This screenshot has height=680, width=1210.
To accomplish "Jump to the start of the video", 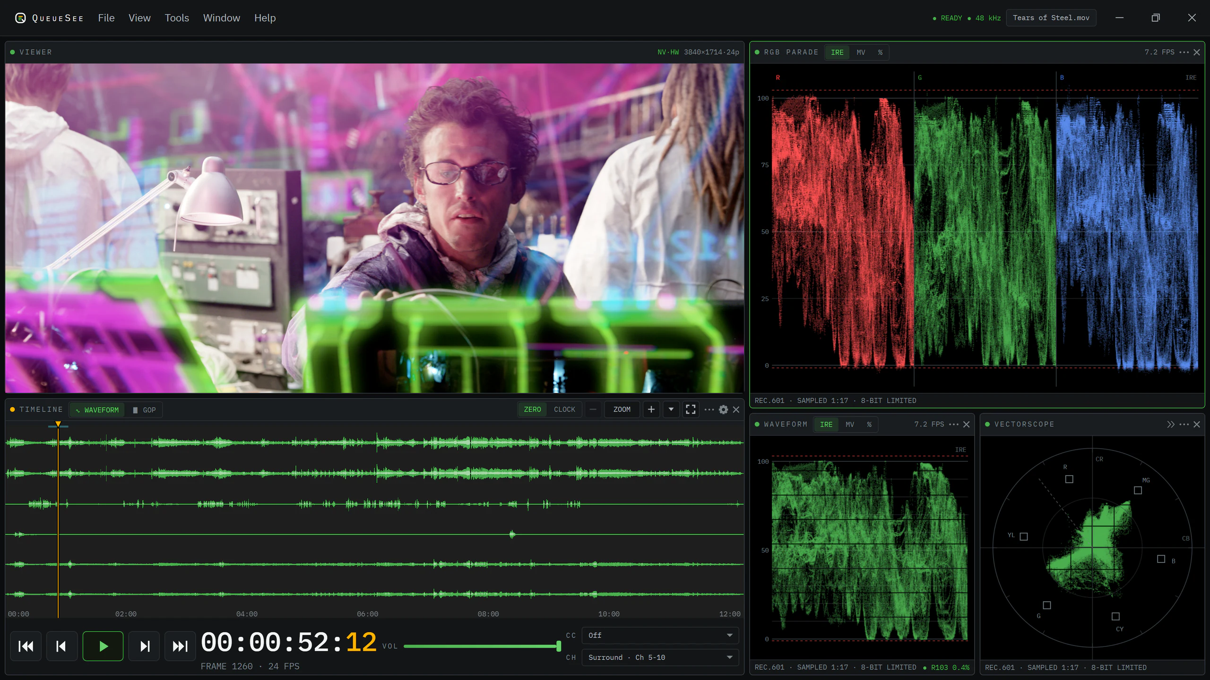I will click(x=26, y=646).
